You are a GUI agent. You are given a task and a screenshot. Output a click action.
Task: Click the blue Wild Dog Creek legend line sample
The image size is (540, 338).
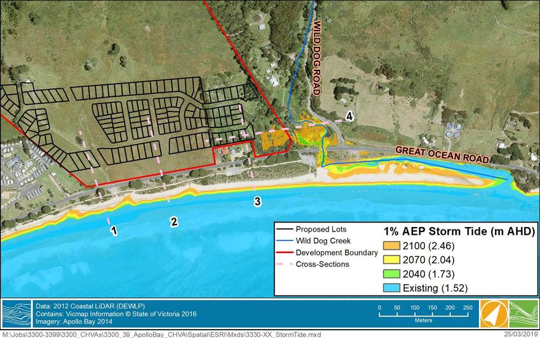click(x=285, y=241)
